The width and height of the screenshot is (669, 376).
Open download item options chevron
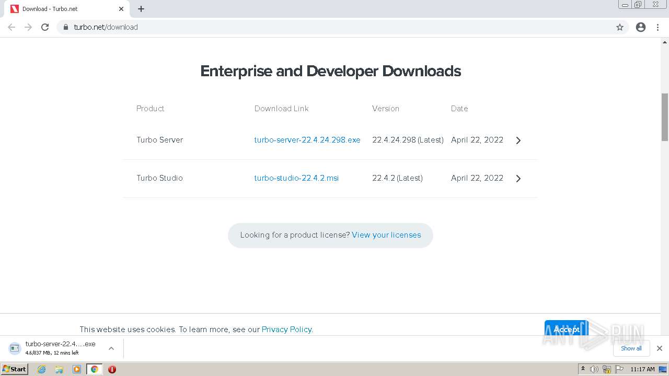click(x=111, y=348)
